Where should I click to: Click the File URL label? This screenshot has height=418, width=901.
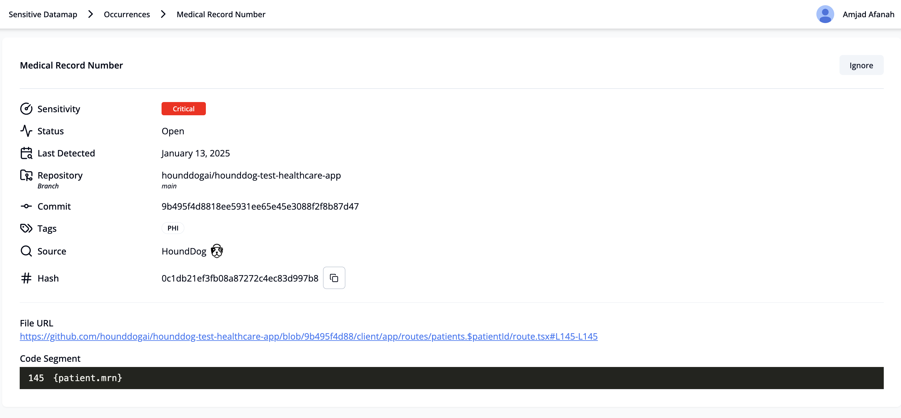[36, 323]
